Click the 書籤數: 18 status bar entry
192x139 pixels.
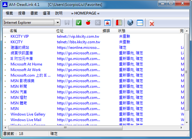[13, 134]
